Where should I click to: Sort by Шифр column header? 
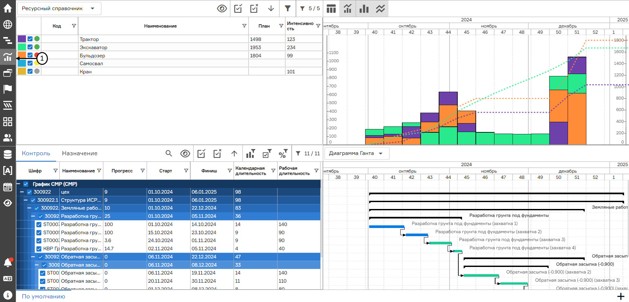[x=35, y=171]
